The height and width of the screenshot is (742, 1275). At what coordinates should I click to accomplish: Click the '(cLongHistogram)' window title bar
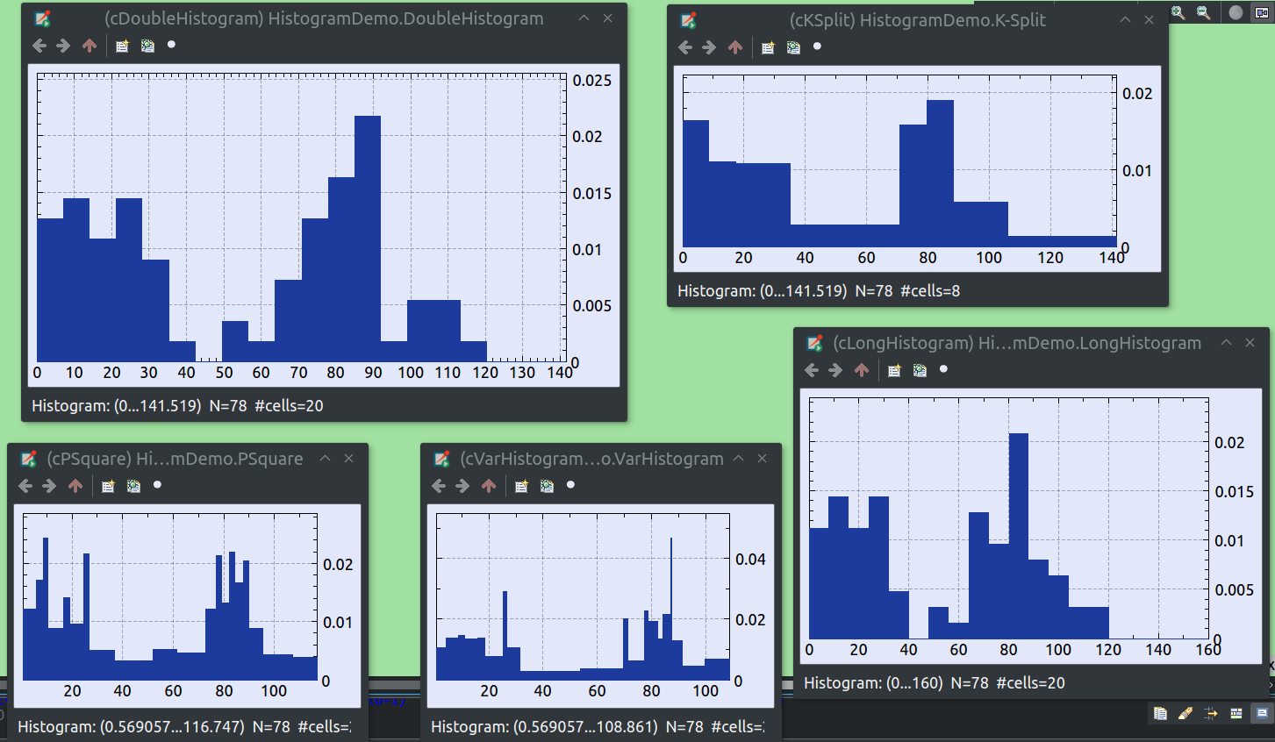pos(1016,343)
